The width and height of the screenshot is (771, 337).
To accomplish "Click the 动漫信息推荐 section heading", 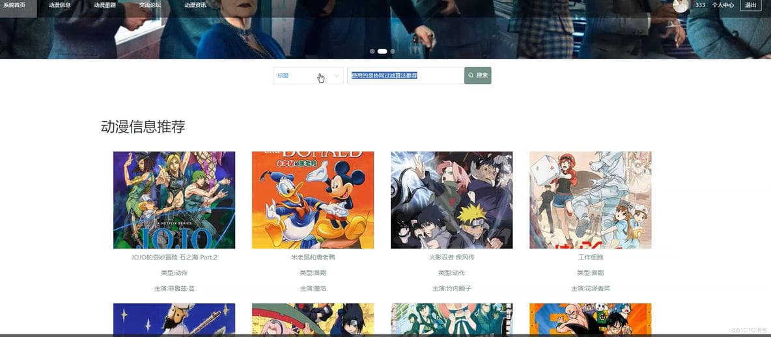I will point(143,127).
